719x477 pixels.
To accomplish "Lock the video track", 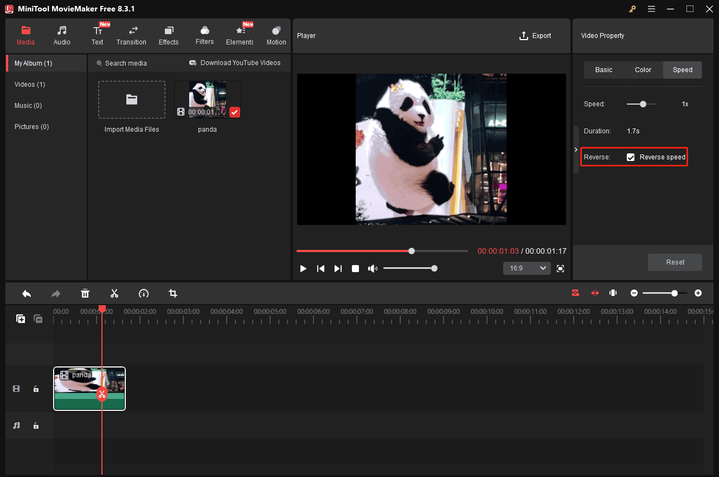I will coord(36,389).
